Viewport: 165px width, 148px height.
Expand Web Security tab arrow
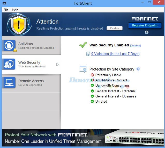click(x=58, y=65)
